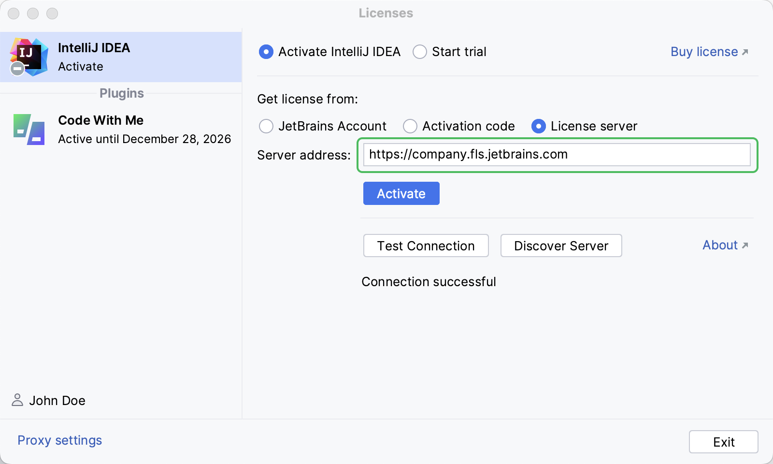
Task: Click the external-link arrow next to Buy license
Action: click(x=745, y=52)
